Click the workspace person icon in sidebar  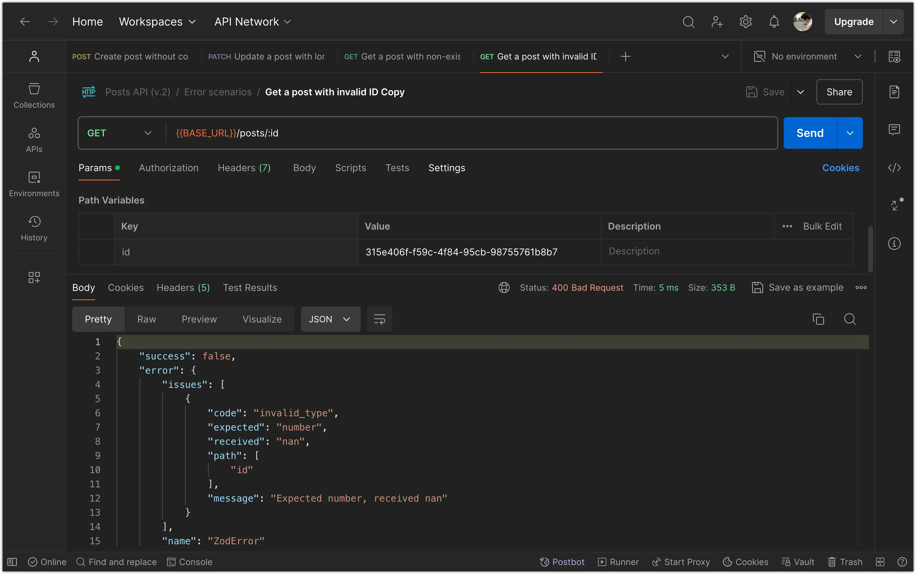point(34,56)
